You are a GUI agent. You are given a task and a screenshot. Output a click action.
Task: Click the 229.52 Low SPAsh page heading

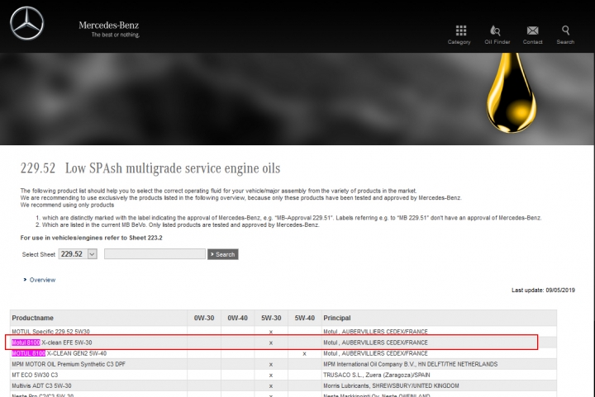pyautogui.click(x=150, y=168)
